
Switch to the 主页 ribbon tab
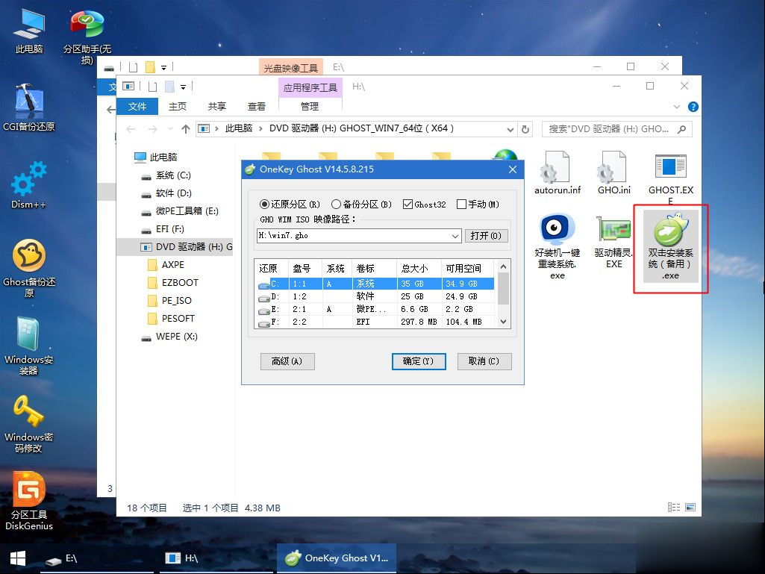pos(178,107)
